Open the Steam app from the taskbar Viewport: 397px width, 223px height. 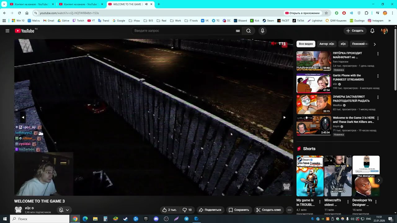[x=126, y=219]
